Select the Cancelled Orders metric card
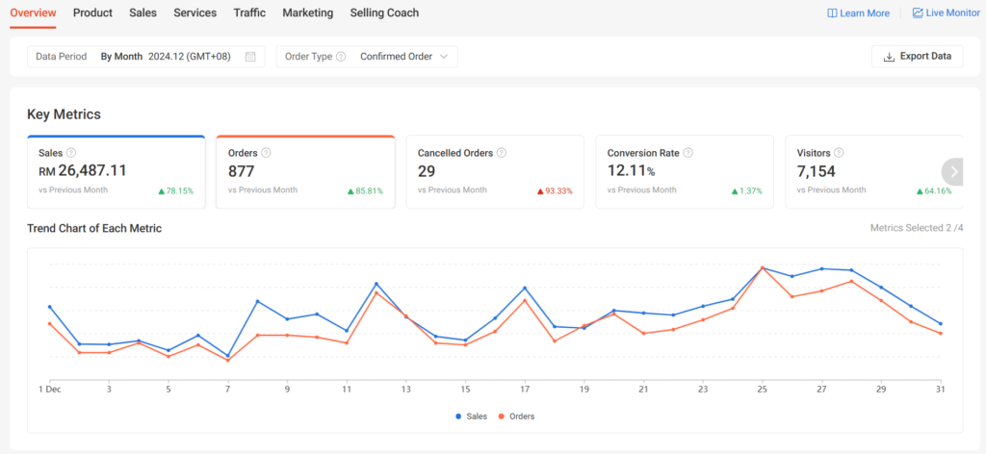Viewport: 986px width, 454px height. [495, 172]
